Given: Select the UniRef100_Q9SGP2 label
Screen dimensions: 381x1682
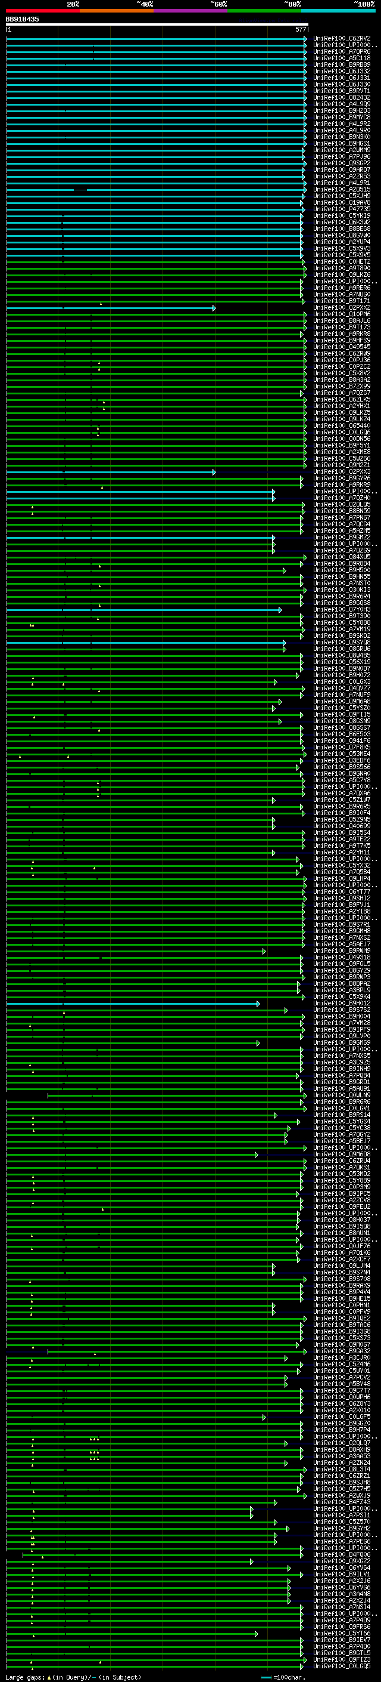Looking at the screenshot, I should (x=342, y=163).
